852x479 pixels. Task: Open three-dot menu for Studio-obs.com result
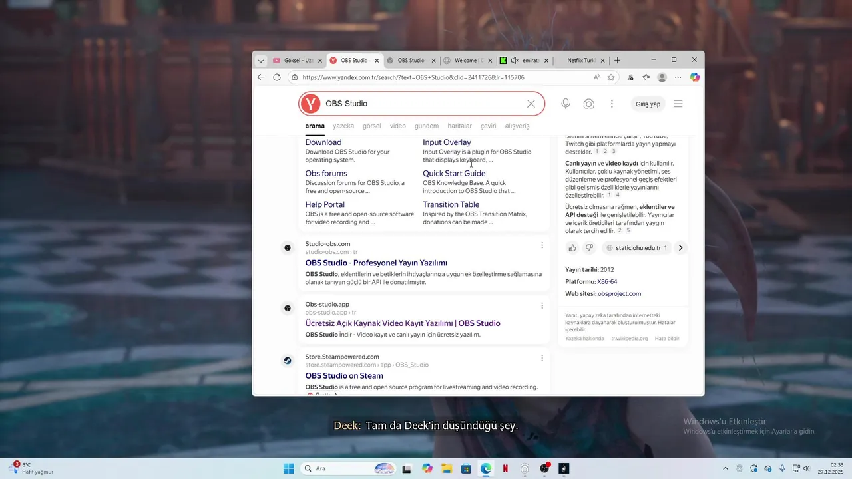point(542,245)
